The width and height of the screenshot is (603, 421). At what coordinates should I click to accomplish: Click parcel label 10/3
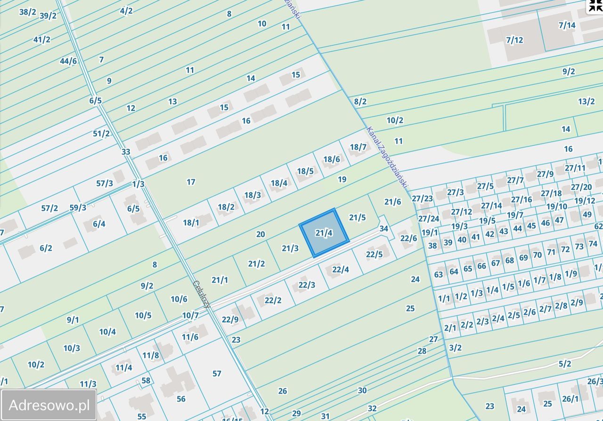click(x=72, y=348)
